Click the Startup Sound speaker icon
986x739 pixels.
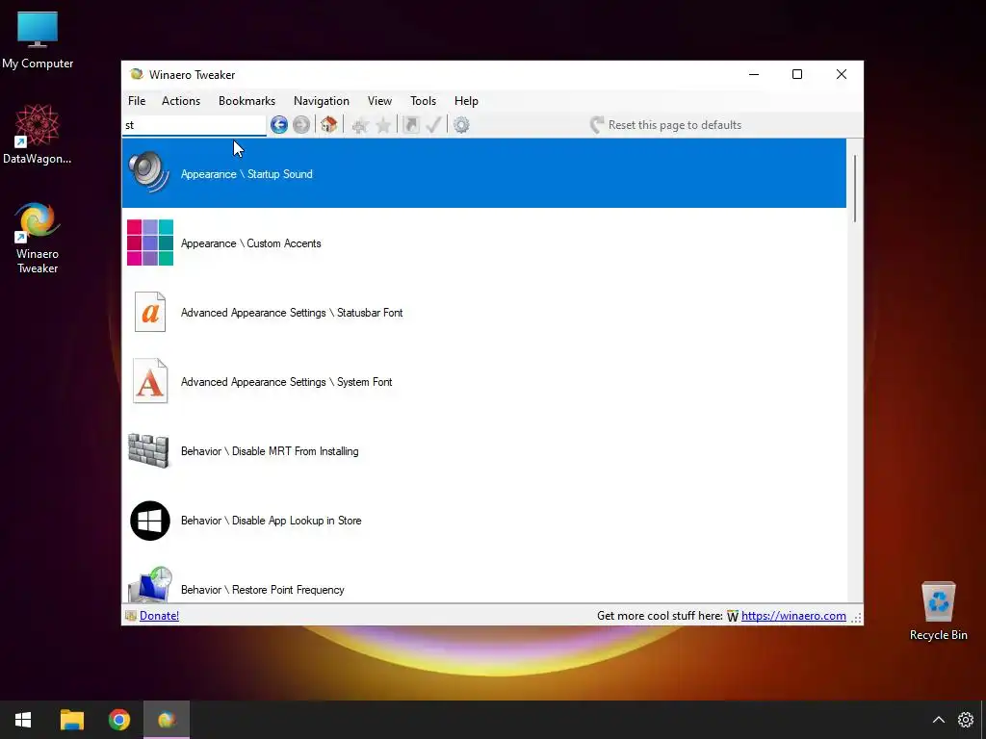149,171
